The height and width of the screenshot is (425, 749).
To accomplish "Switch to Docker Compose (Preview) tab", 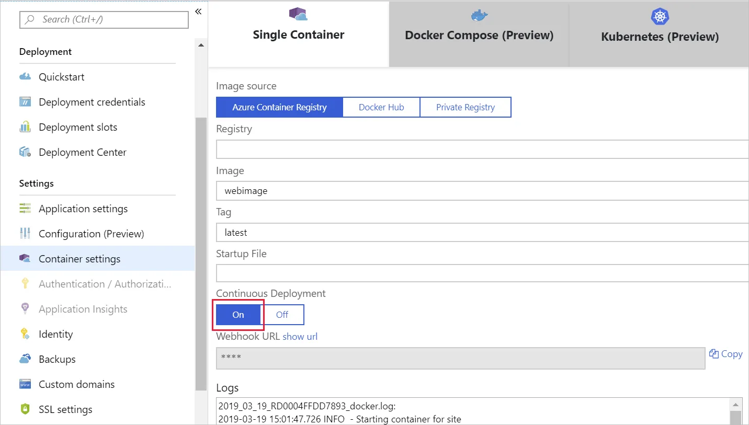I will click(479, 35).
